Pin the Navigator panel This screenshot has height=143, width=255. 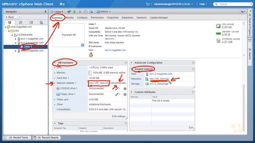(x=45, y=12)
